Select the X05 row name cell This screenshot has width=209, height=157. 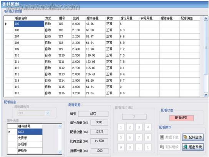tap(29, 24)
